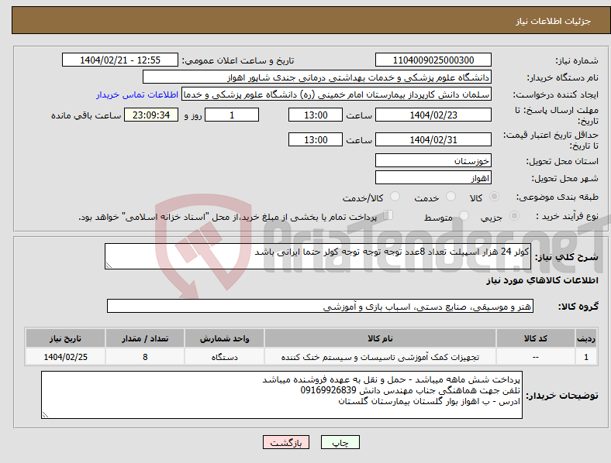The image size is (611, 463).
Task: Click the شماره نیاز number field
Action: 433,60
